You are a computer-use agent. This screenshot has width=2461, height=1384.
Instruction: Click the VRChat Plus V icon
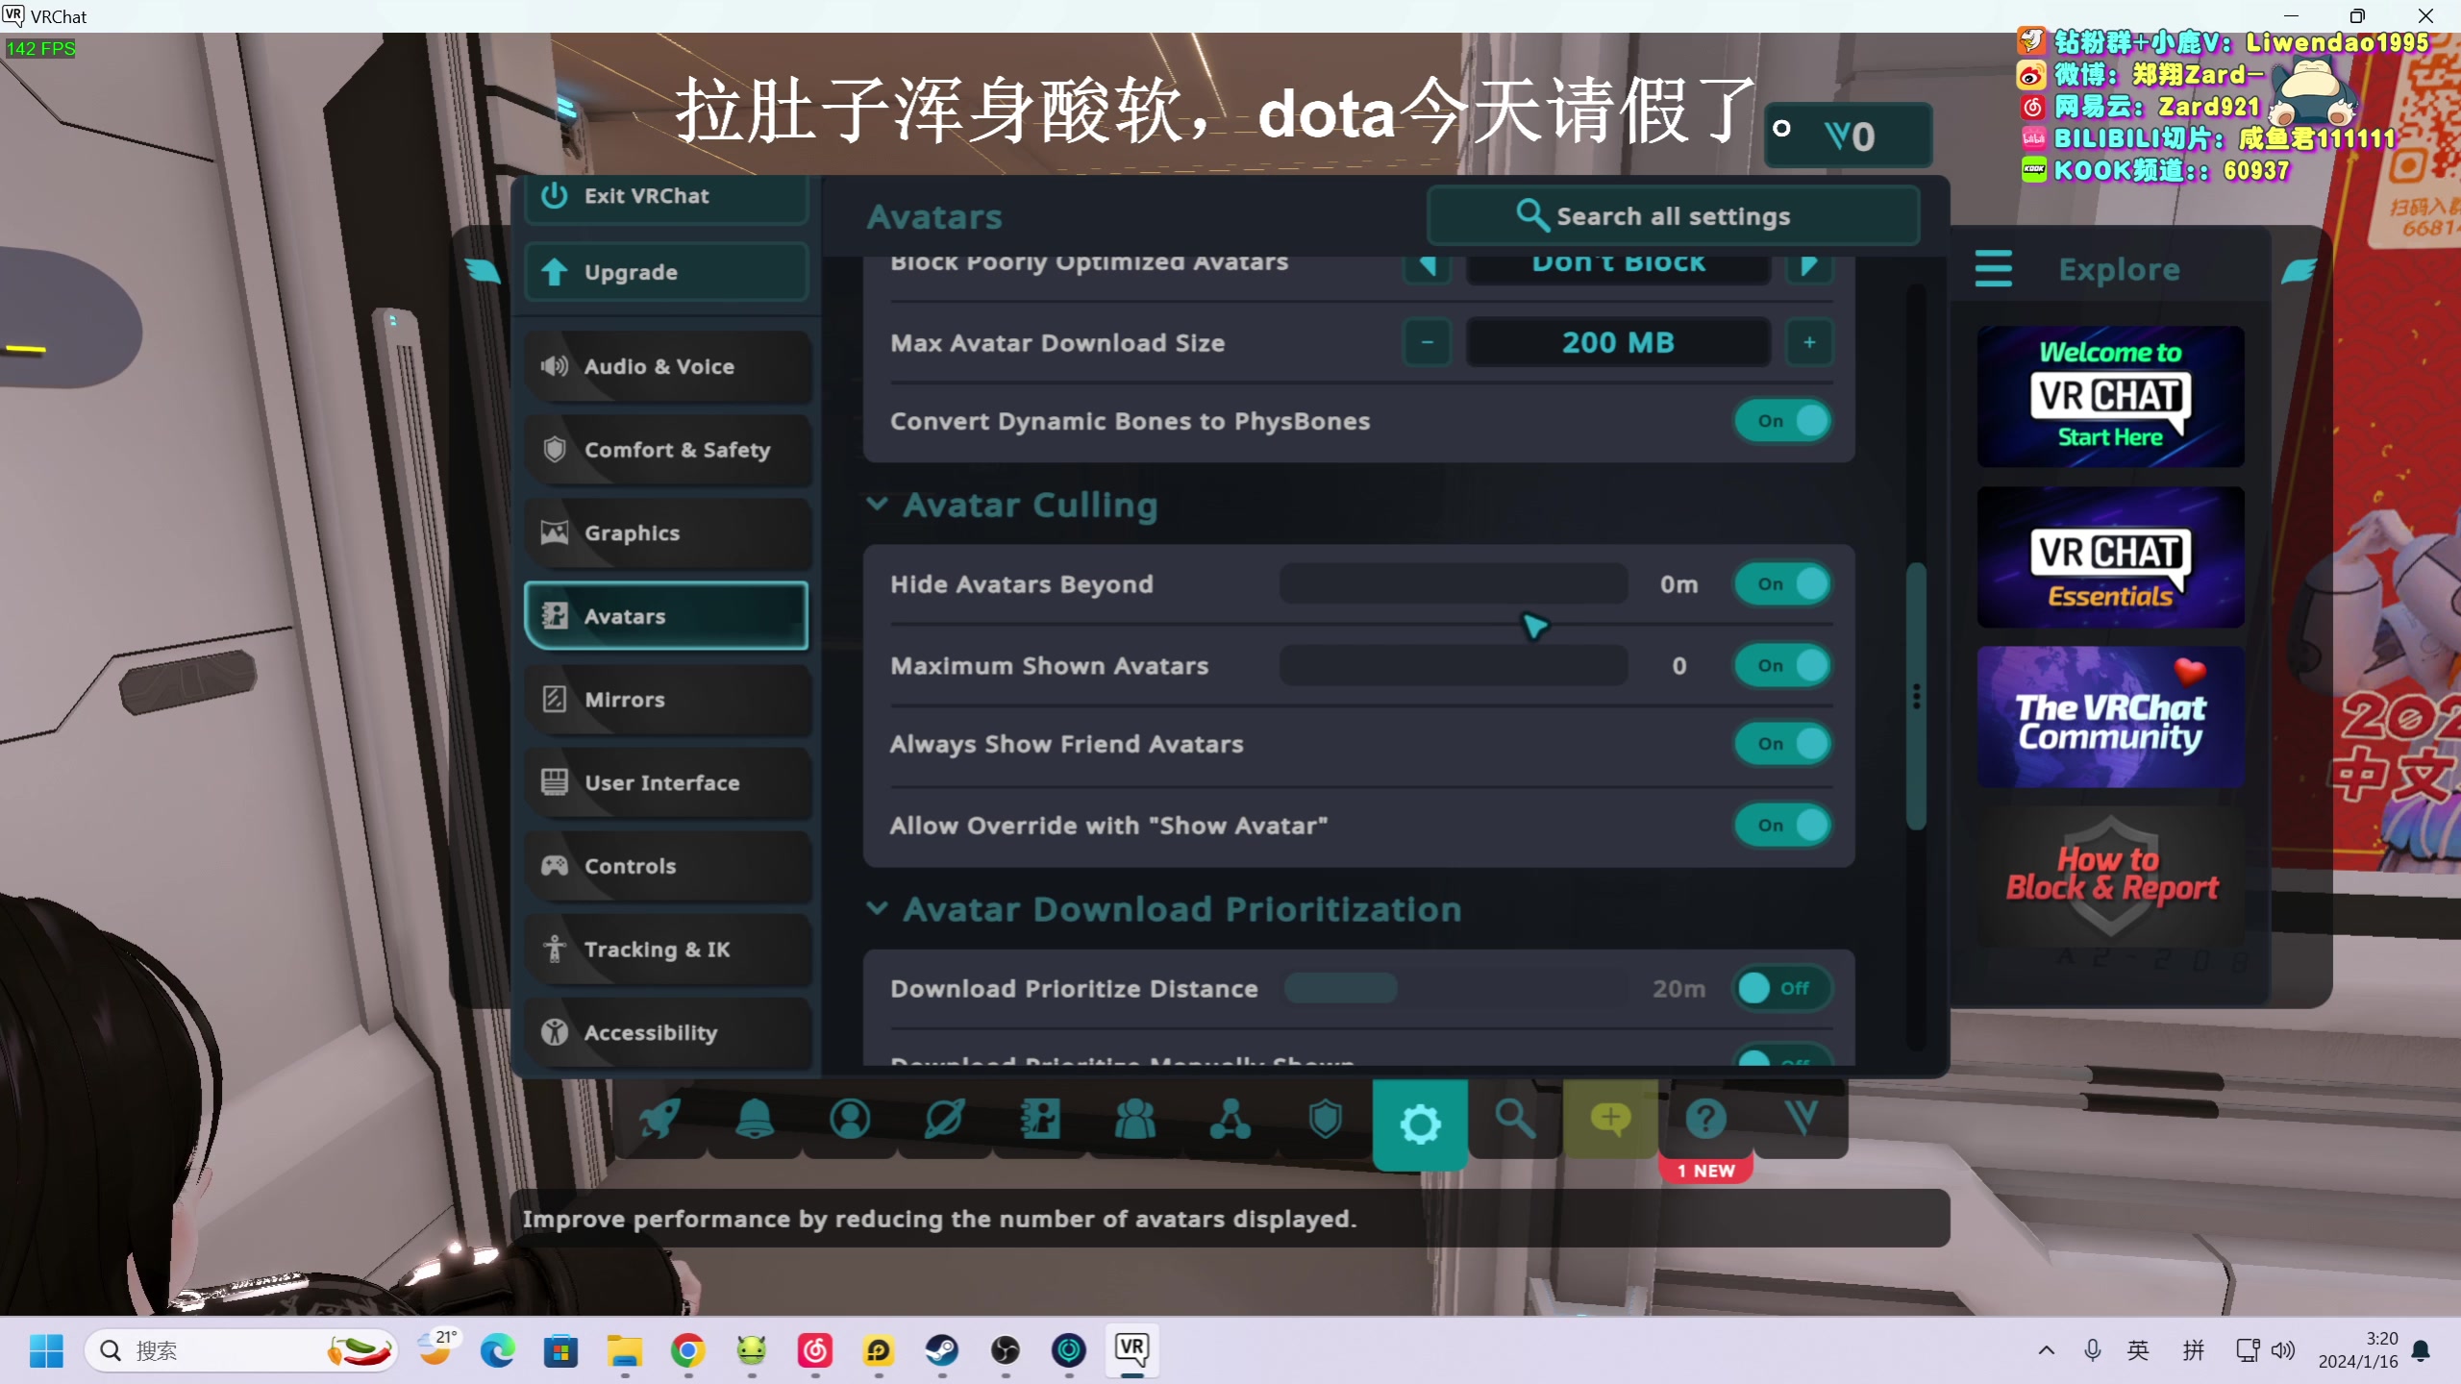tap(1801, 1119)
